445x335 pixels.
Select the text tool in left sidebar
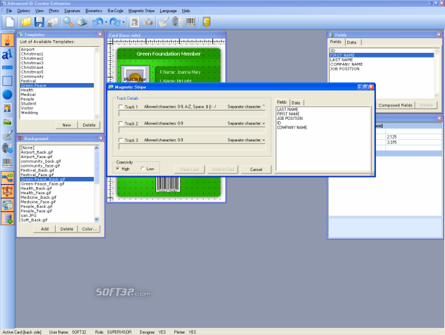[x=7, y=54]
